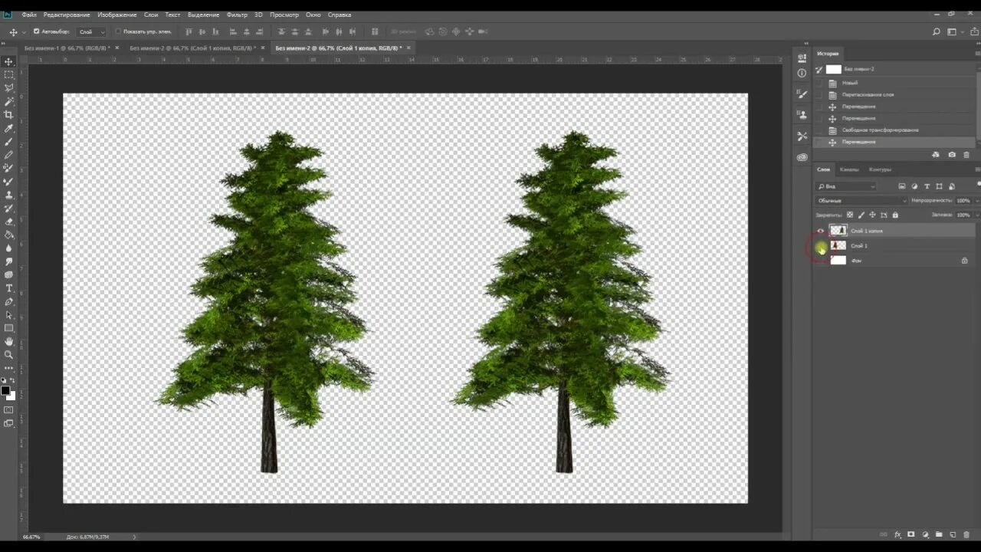981x552 pixels.
Task: Enable Показать упр. элем. checkbox
Action: pyautogui.click(x=118, y=31)
